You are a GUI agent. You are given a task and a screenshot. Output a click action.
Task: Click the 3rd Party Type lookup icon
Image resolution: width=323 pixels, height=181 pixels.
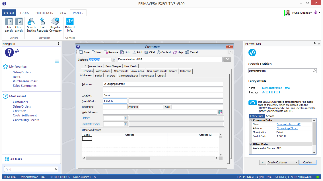pyautogui.click(x=125, y=124)
